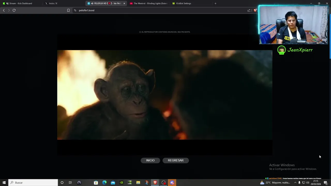Open site settings icon left of pelisflix1.bond
331x186 pixels.
(x=75, y=10)
